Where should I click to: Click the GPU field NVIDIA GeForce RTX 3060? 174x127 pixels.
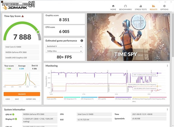pos(40,114)
